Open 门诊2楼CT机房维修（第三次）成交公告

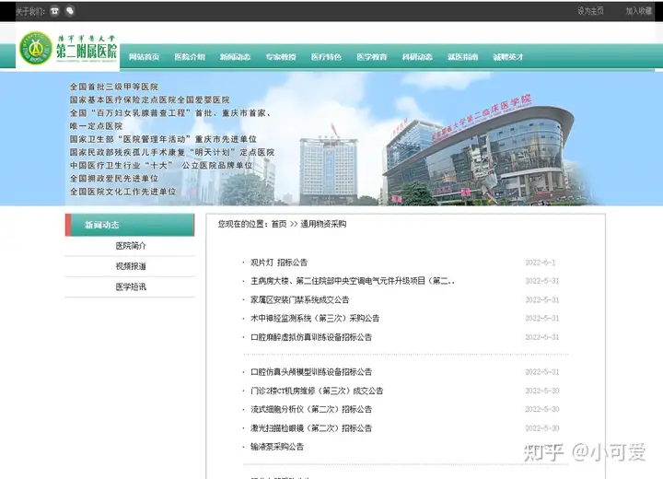317,391
